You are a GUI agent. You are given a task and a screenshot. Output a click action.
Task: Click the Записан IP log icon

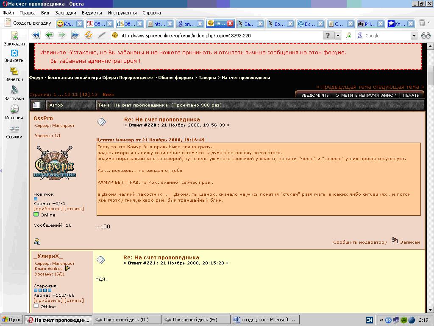(395, 240)
